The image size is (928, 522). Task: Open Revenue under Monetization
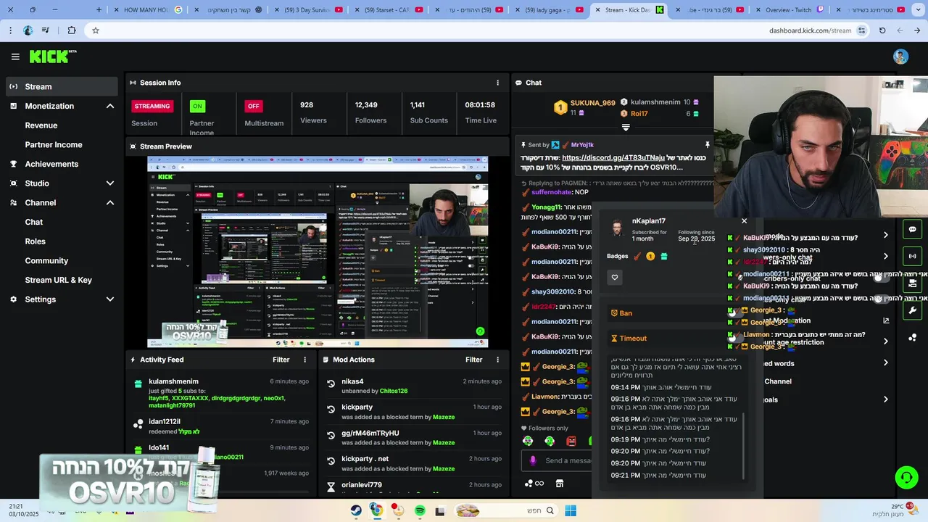[x=41, y=125]
